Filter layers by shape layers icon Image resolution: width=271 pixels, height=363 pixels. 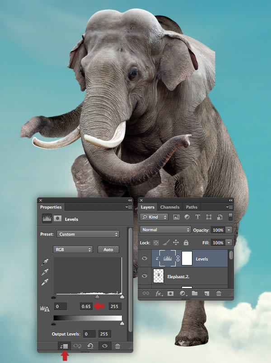coord(209,217)
